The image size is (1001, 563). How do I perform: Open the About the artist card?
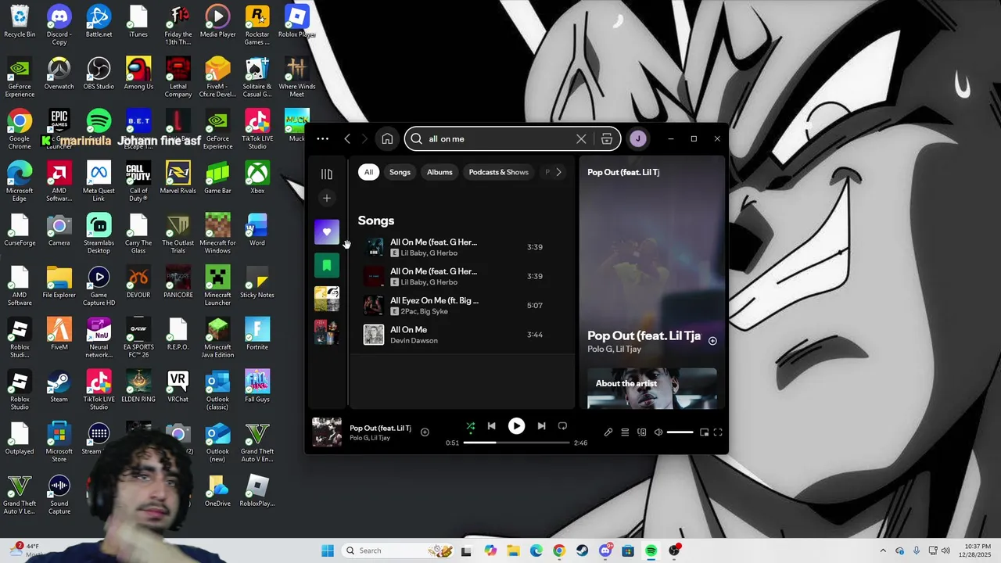point(652,389)
